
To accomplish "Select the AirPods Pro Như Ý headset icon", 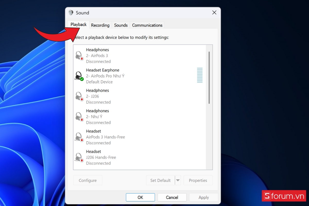I will click(79, 76).
